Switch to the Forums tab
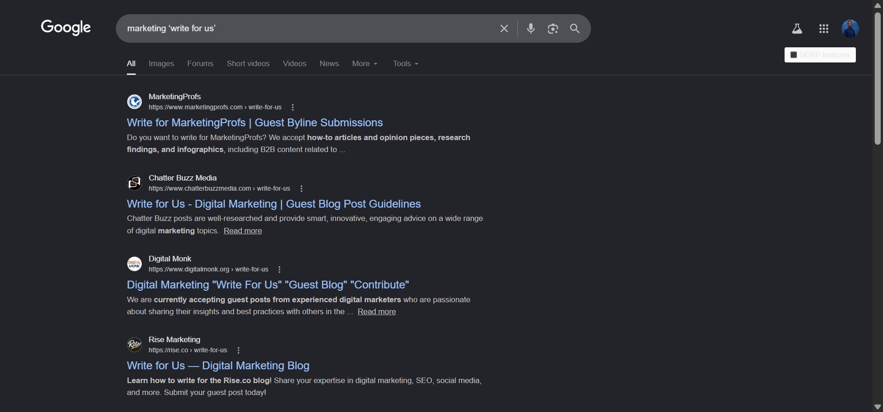883x412 pixels. 200,63
